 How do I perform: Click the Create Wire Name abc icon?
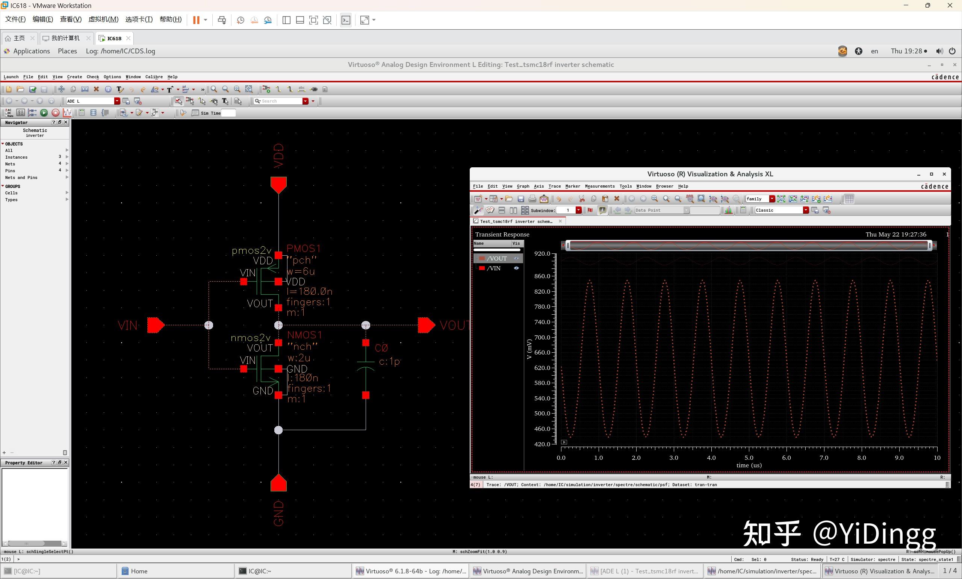(301, 89)
